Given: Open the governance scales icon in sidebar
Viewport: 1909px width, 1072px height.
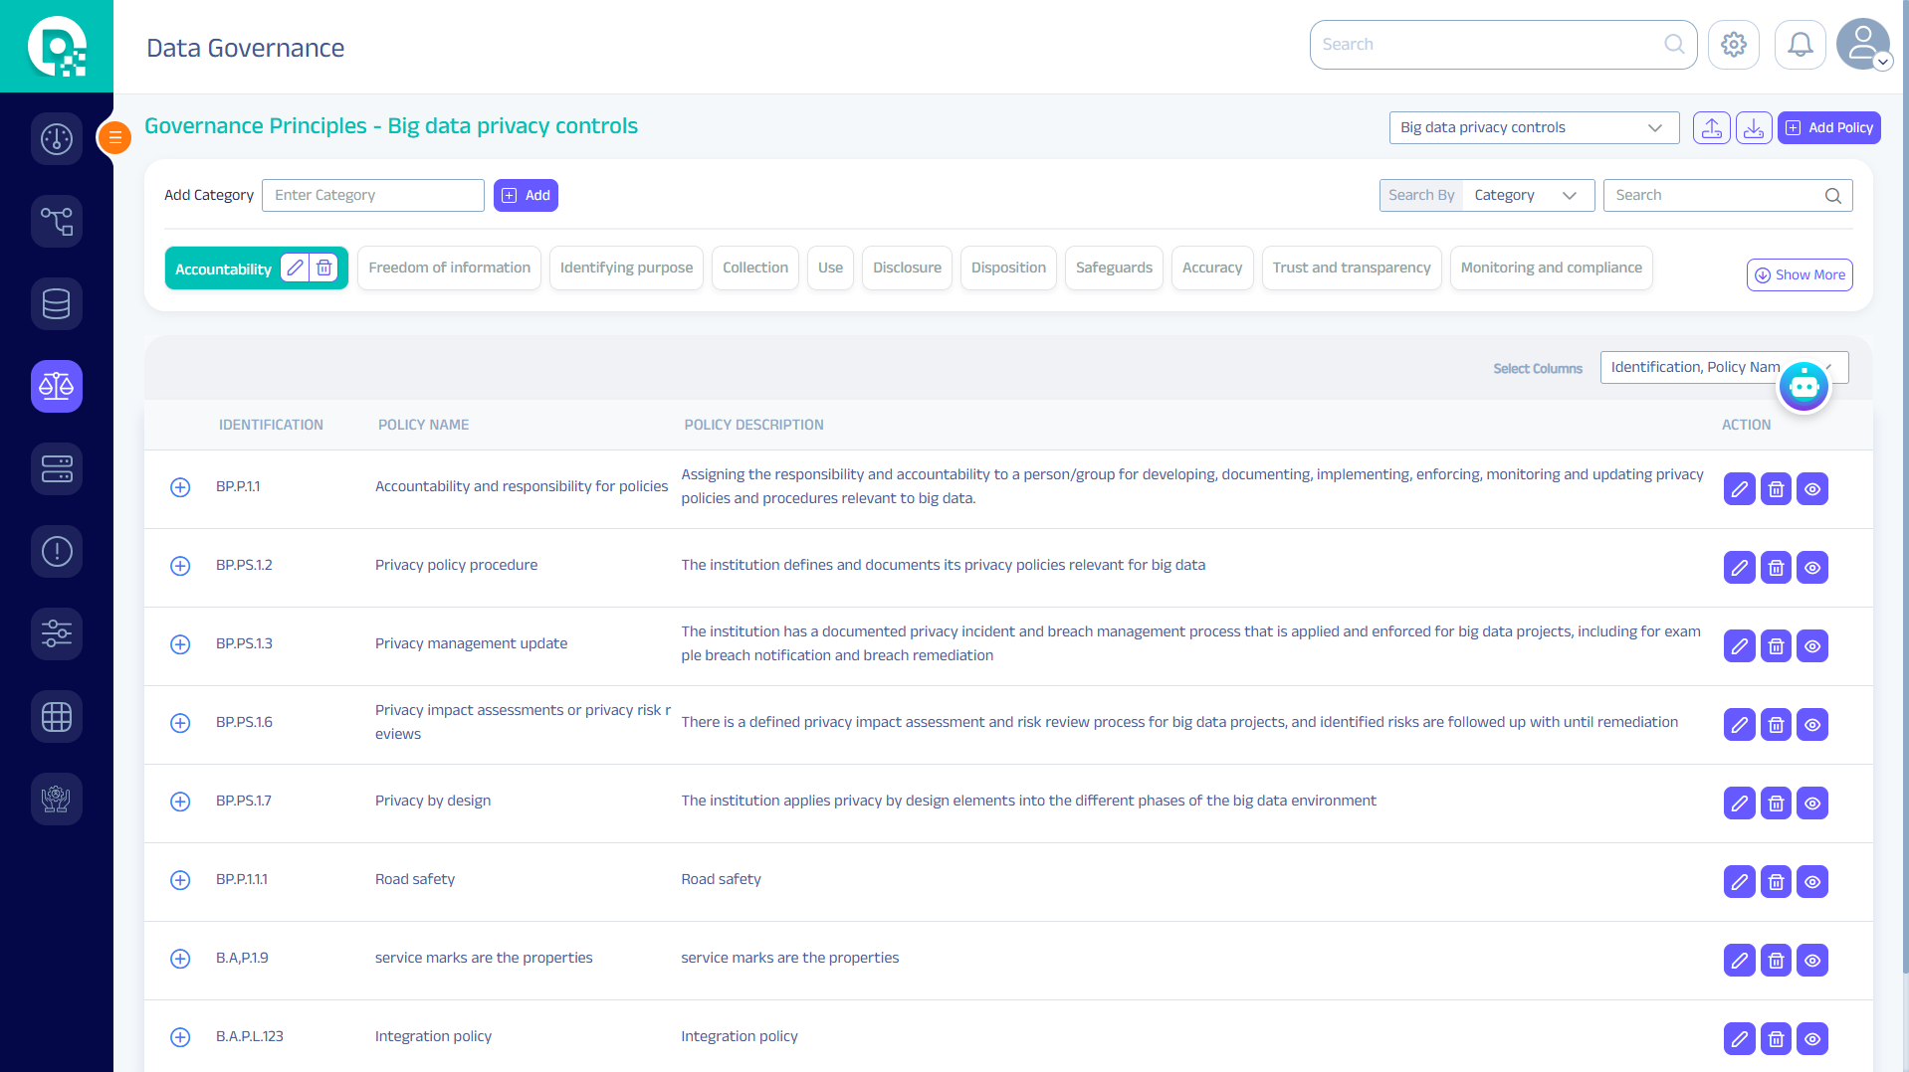Looking at the screenshot, I should (57, 386).
